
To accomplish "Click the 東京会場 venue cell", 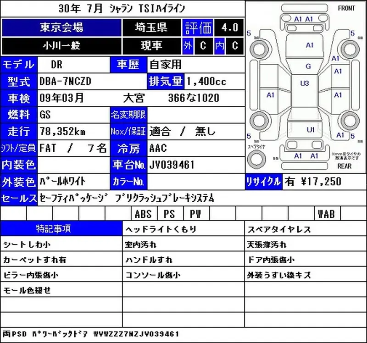I will click(x=61, y=28).
